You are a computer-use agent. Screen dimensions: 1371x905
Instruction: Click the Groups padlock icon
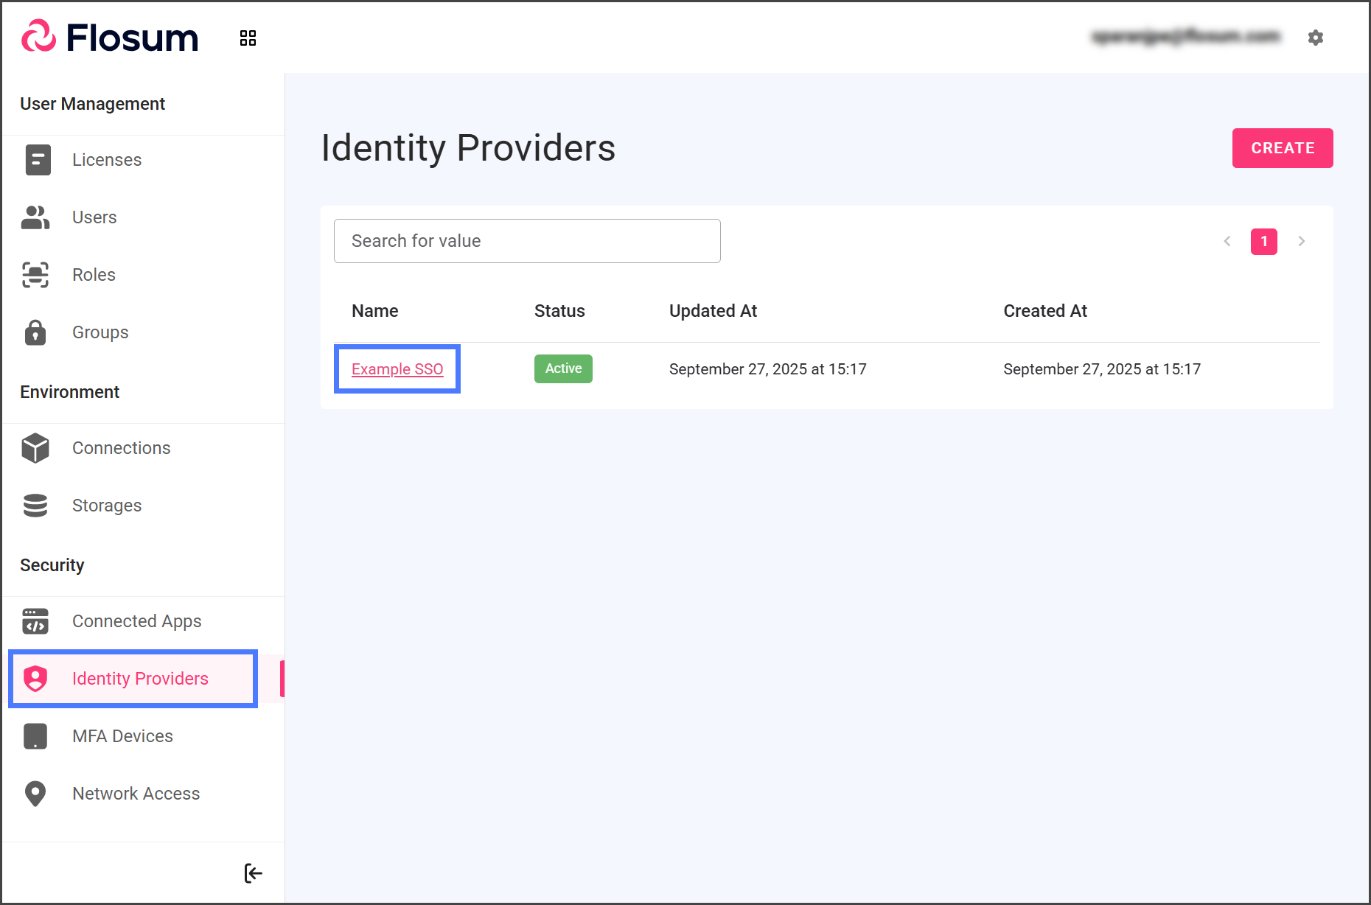[35, 332]
